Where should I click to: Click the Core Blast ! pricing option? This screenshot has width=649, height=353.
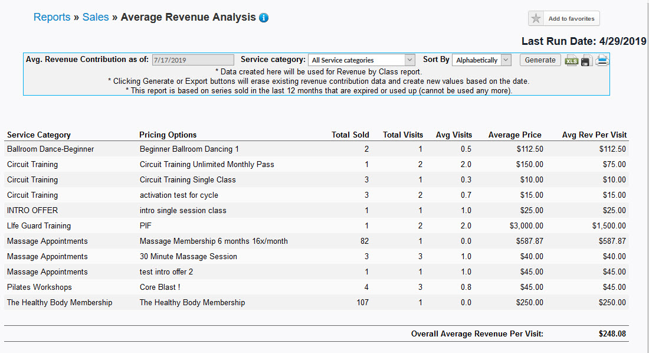158,287
